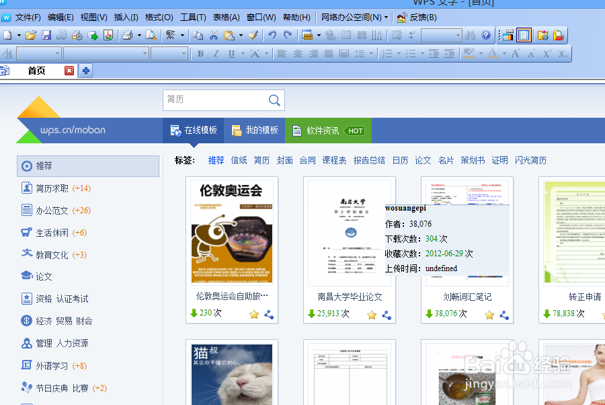
Task: Toggle underline formatting
Action: pyautogui.click(x=232, y=52)
